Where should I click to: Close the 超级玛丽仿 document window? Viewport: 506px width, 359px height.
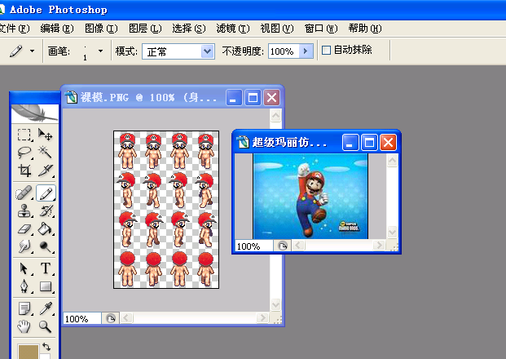click(x=388, y=142)
